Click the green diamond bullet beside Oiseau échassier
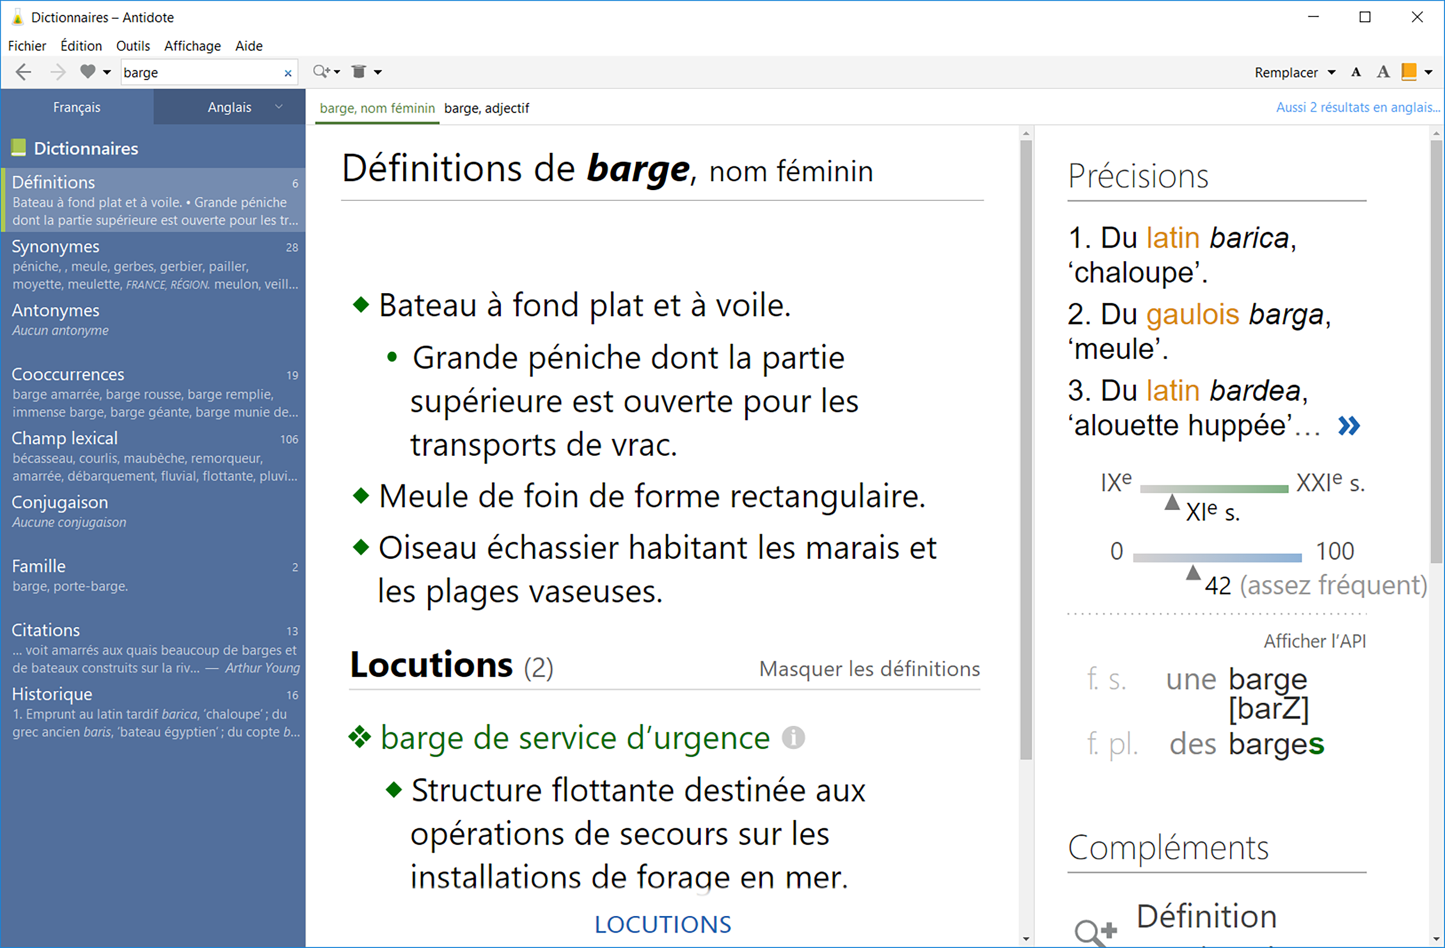Viewport: 1445px width, 948px height. pyautogui.click(x=361, y=547)
